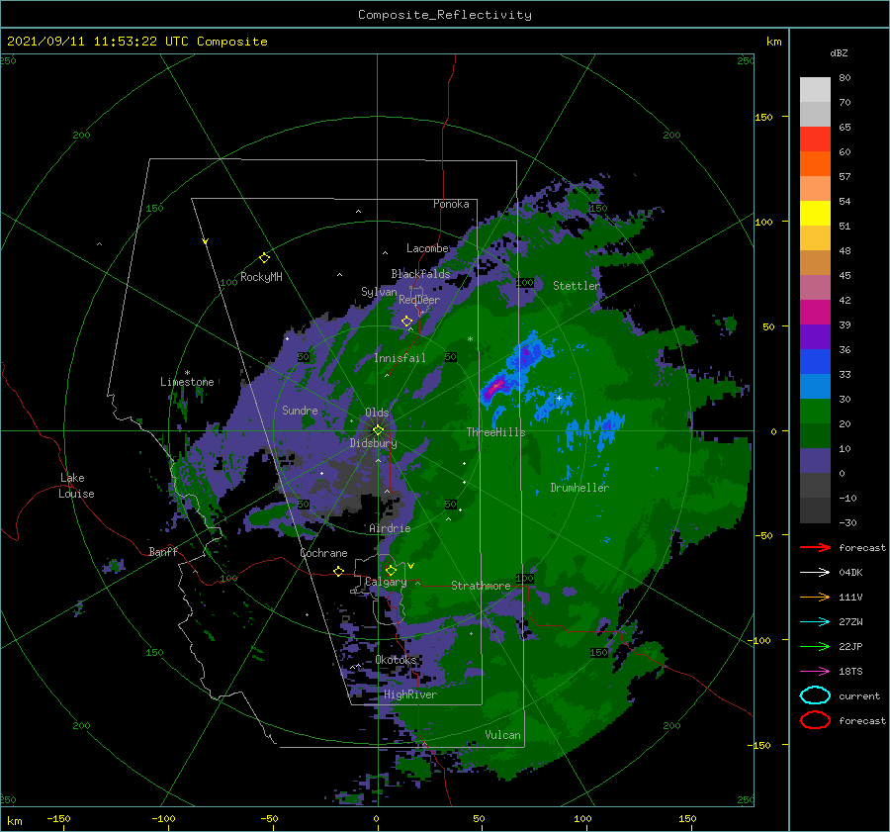Click yellow diamond marker above Calgary label
This screenshot has width=890, height=832.
point(391,570)
